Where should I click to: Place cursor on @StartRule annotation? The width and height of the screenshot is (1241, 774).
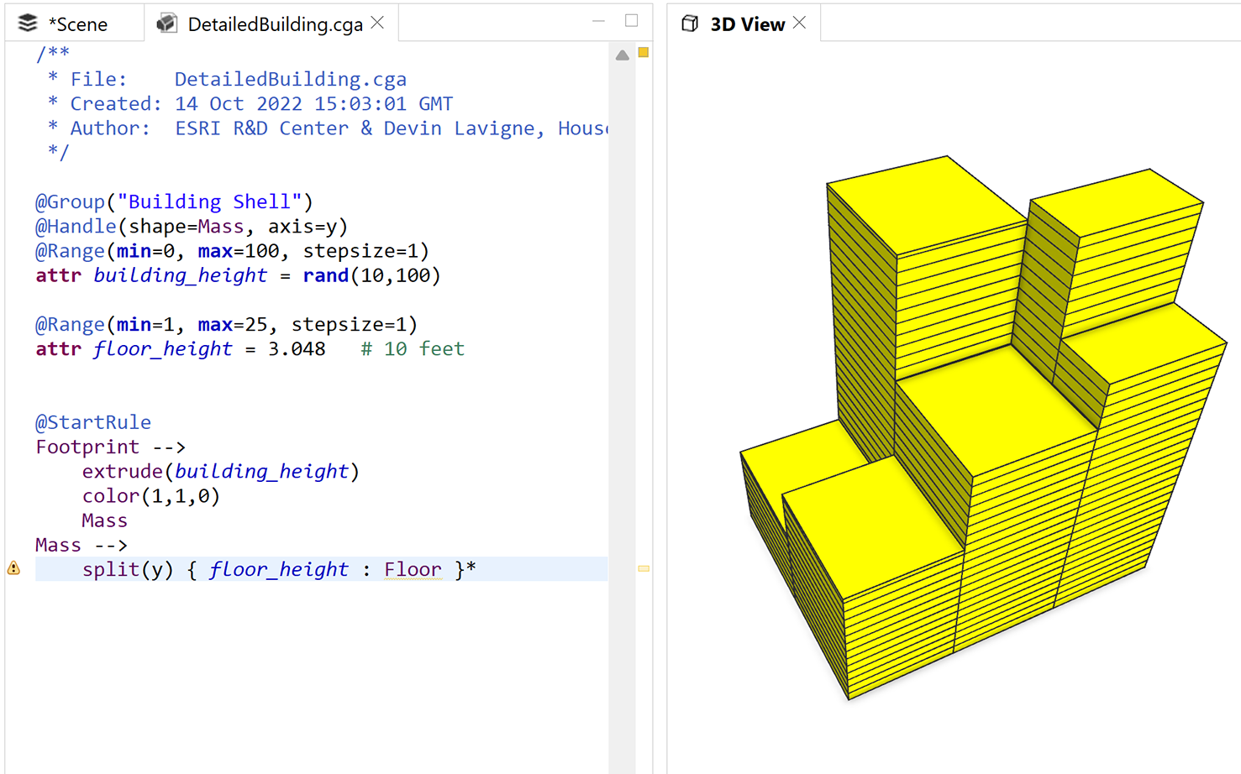92,422
